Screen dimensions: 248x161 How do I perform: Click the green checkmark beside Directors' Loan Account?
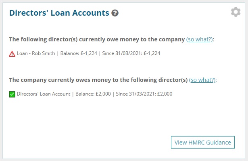pos(12,94)
